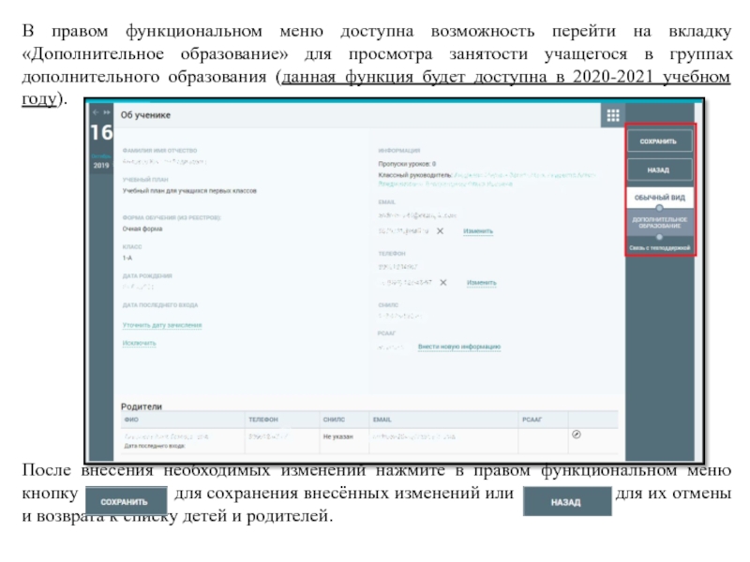Click the left arrow above date 16
750x562 pixels.
click(93, 111)
